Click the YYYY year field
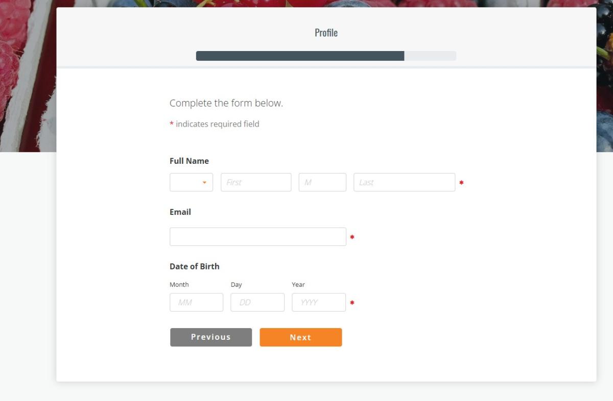 pos(319,303)
